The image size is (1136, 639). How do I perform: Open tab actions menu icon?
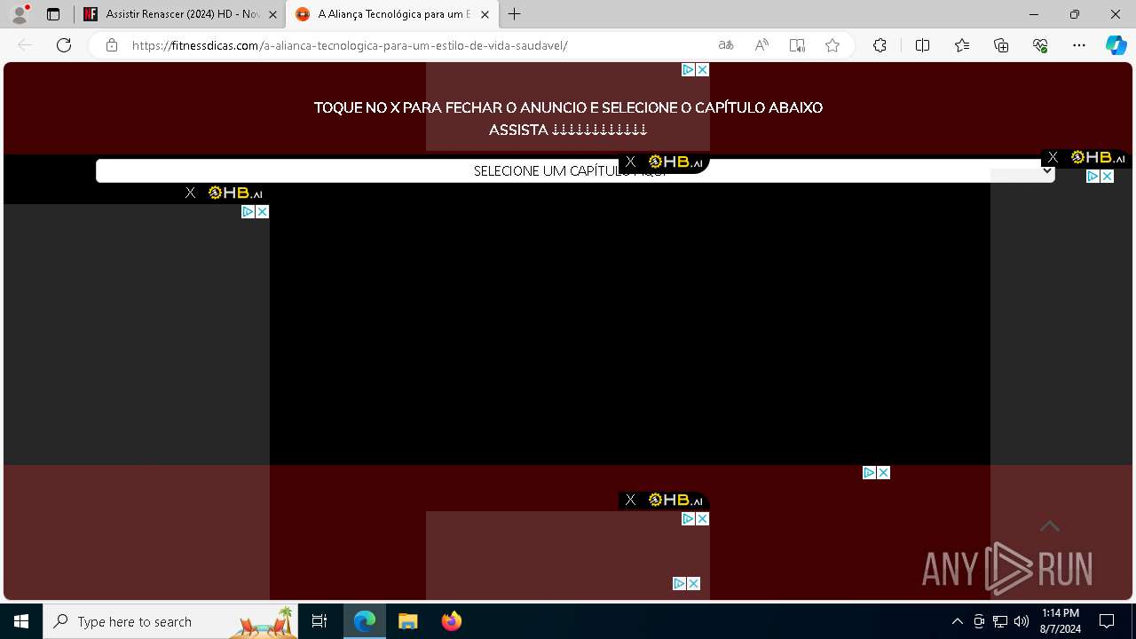(x=53, y=14)
